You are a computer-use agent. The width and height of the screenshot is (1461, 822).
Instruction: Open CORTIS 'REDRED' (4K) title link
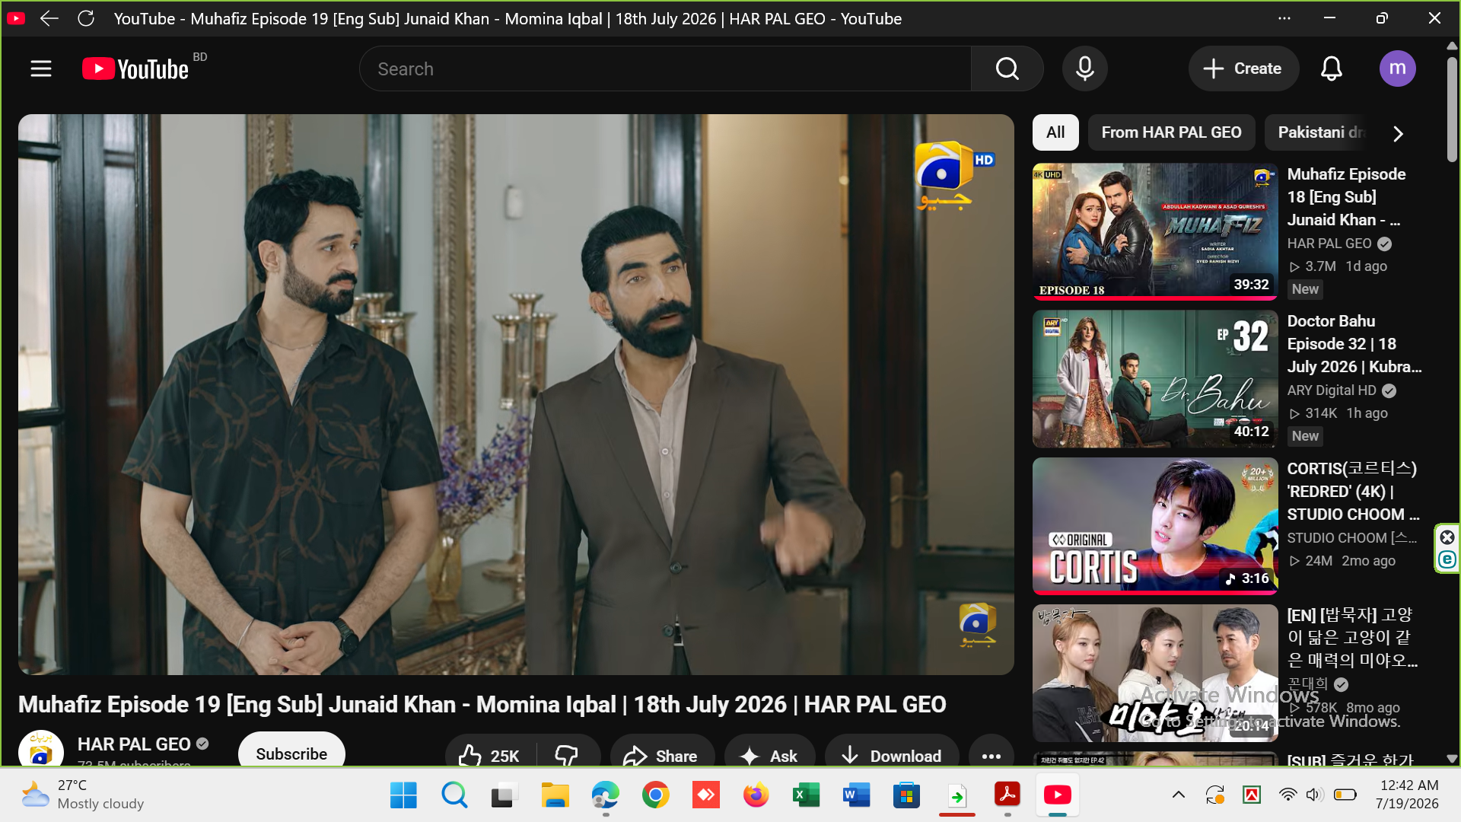[x=1353, y=491]
